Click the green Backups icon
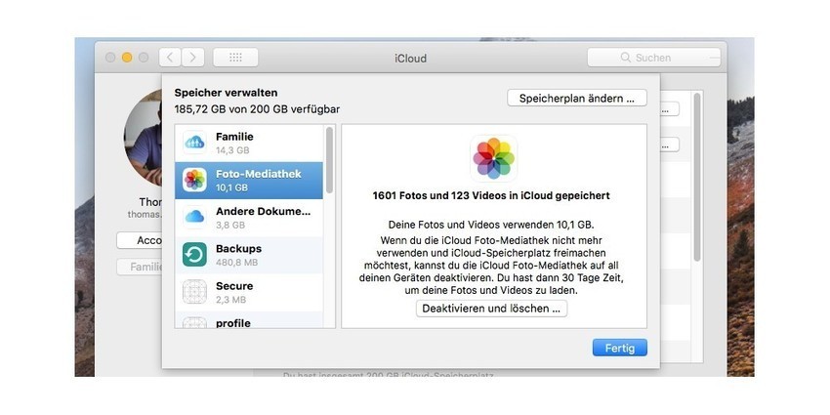 coord(194,255)
